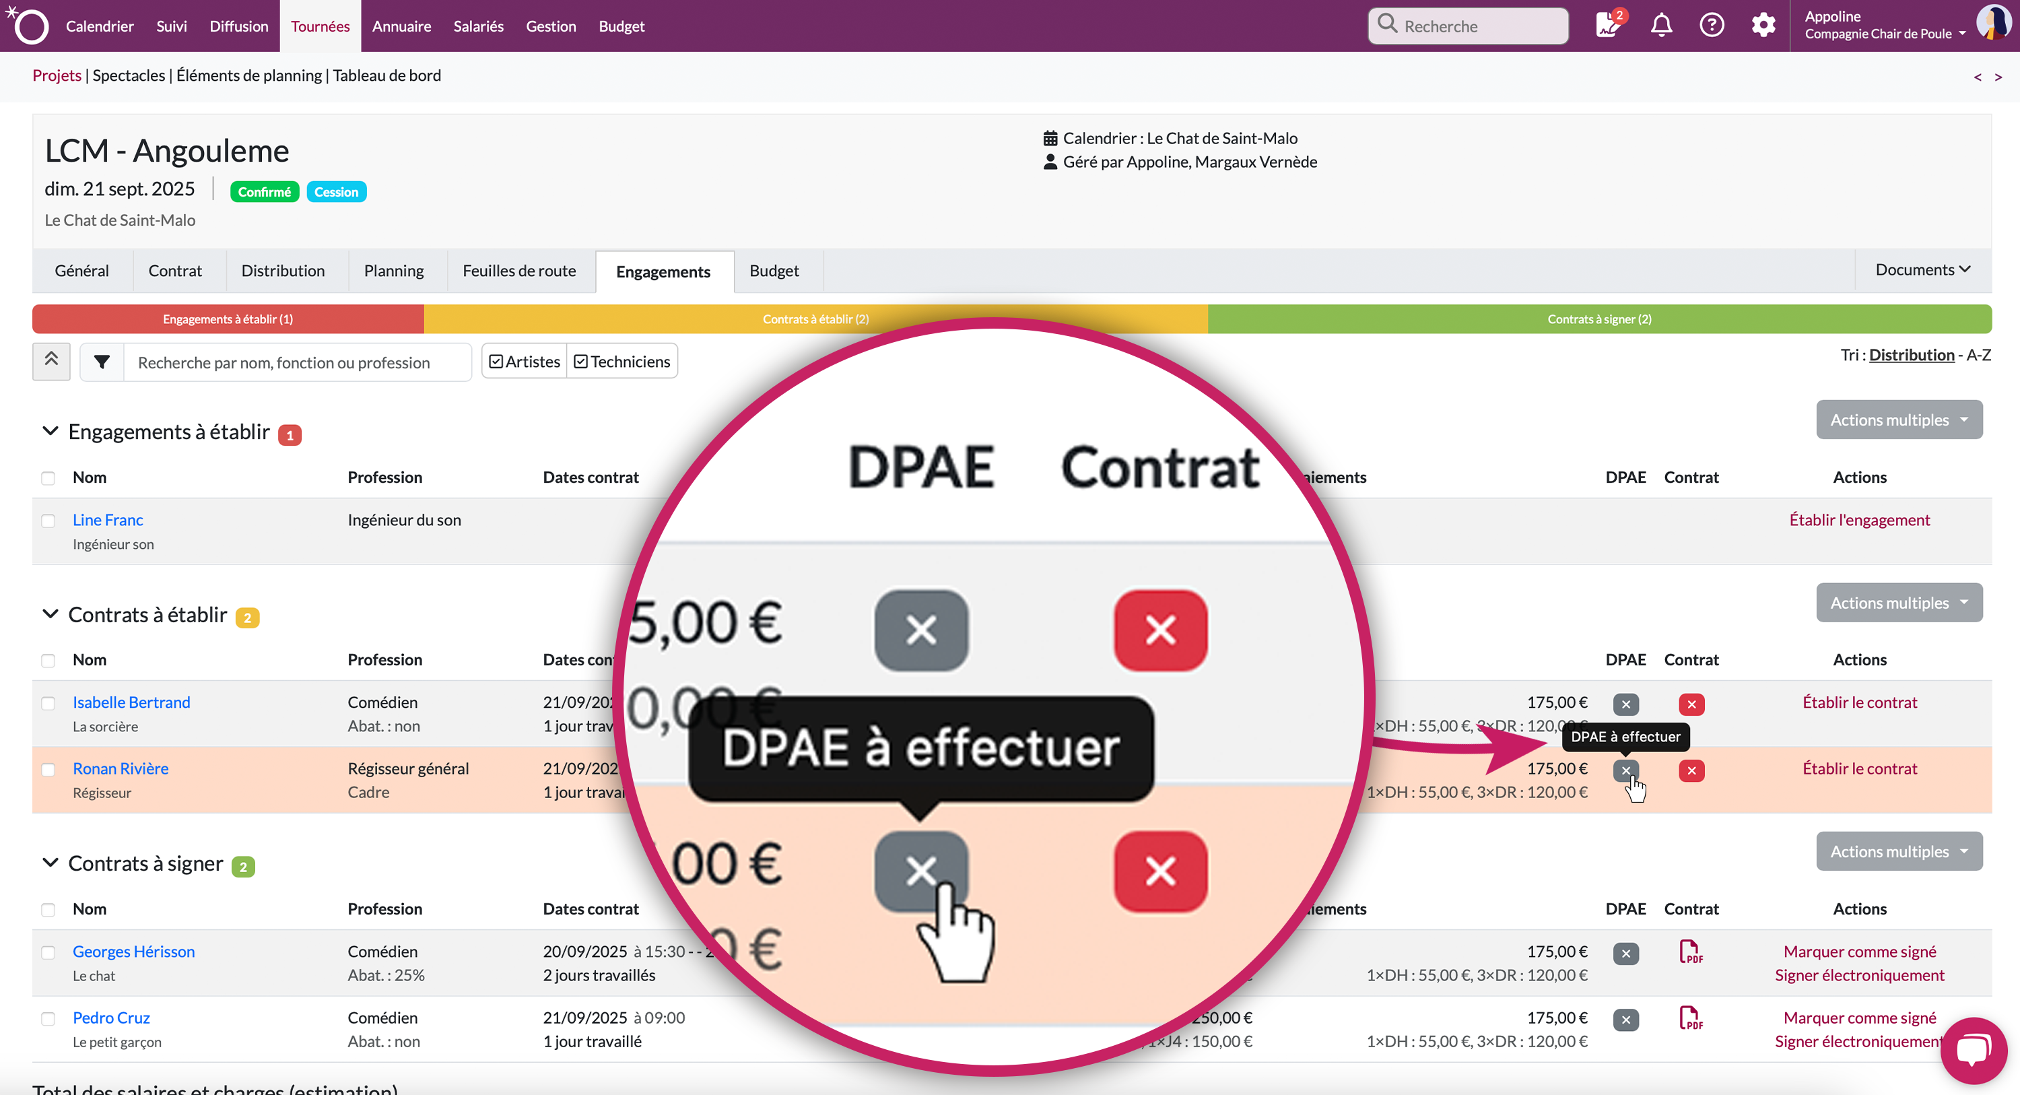This screenshot has height=1095, width=2020.
Task: Click Signer électroniquement for Georges Hérisson
Action: [x=1859, y=975]
